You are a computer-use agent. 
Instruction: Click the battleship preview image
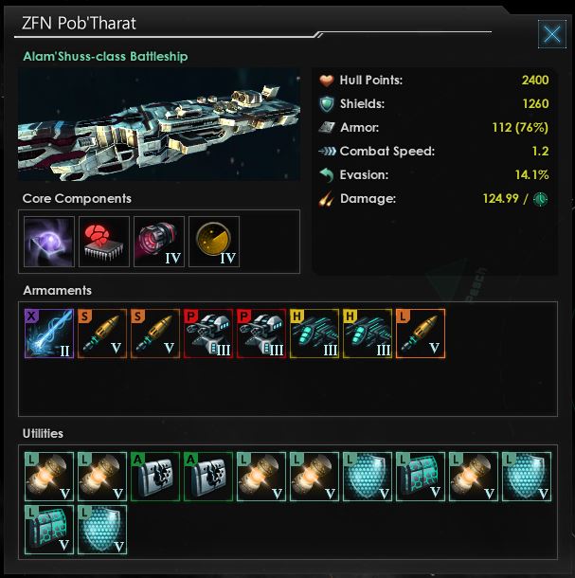tap(159, 124)
